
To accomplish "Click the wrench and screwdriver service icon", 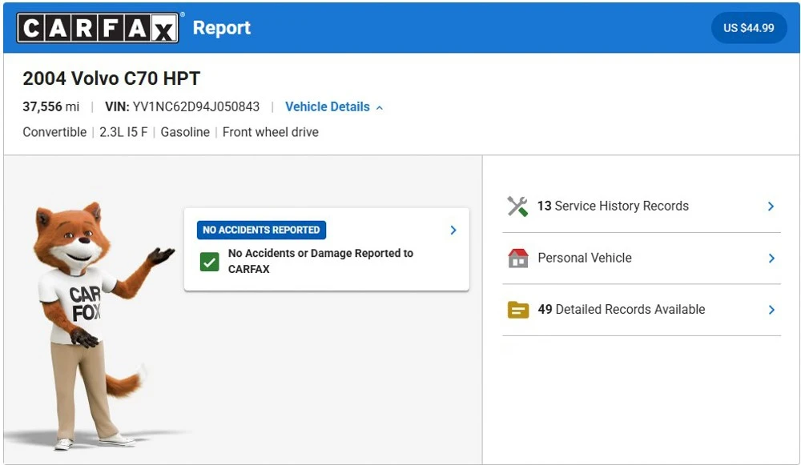I will tap(517, 206).
